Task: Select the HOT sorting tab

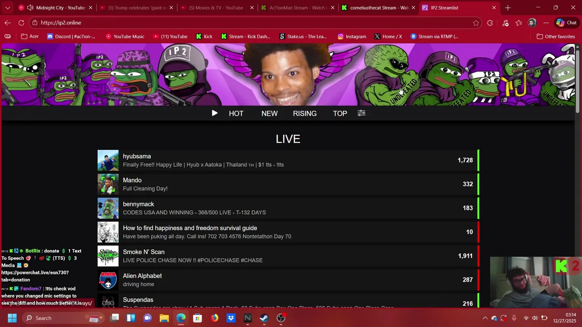Action: point(236,114)
